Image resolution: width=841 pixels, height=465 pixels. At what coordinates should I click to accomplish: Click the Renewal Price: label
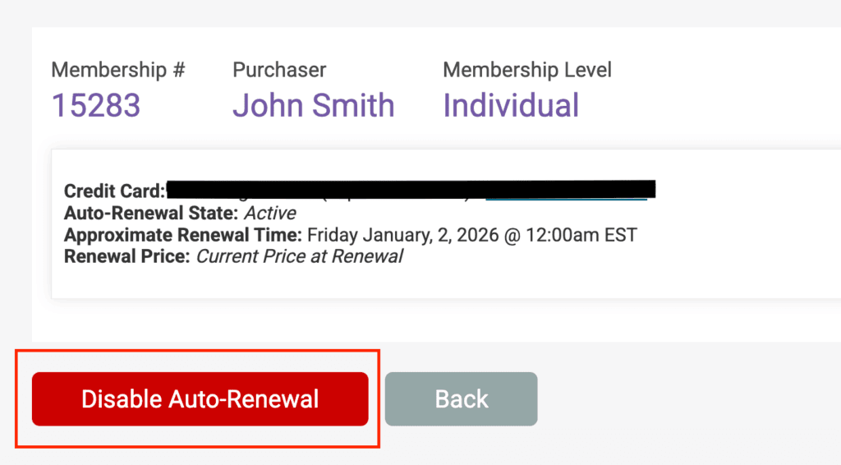(127, 256)
